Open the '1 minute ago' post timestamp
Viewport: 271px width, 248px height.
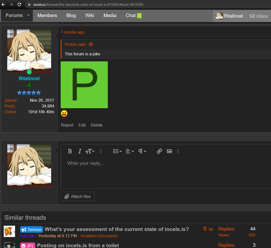tap(73, 32)
